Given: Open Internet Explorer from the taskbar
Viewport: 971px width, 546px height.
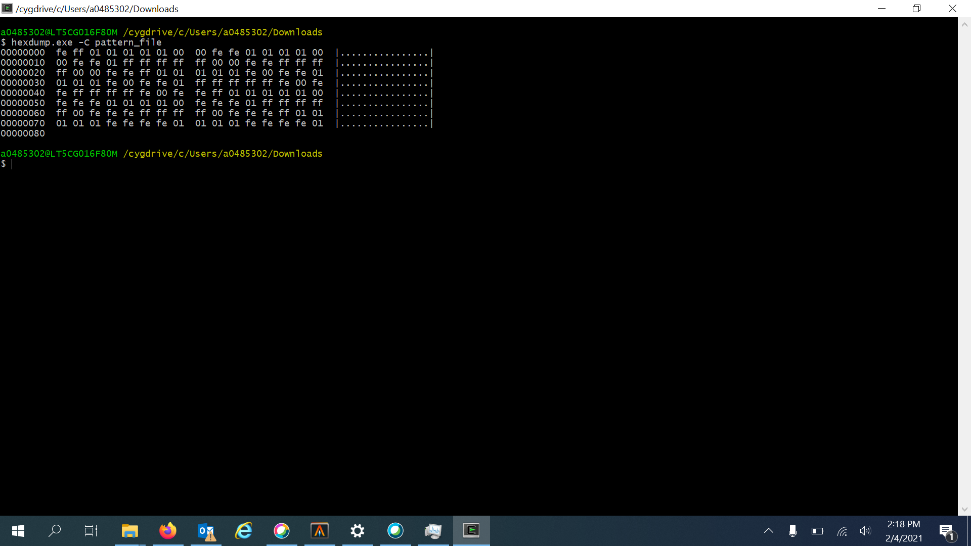Looking at the screenshot, I should click(244, 531).
